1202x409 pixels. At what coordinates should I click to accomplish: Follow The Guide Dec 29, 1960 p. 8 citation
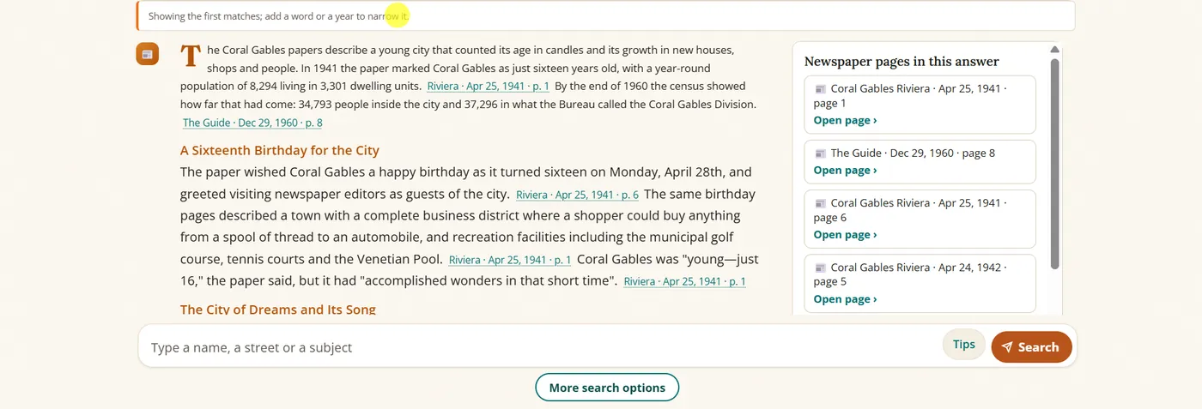[252, 123]
